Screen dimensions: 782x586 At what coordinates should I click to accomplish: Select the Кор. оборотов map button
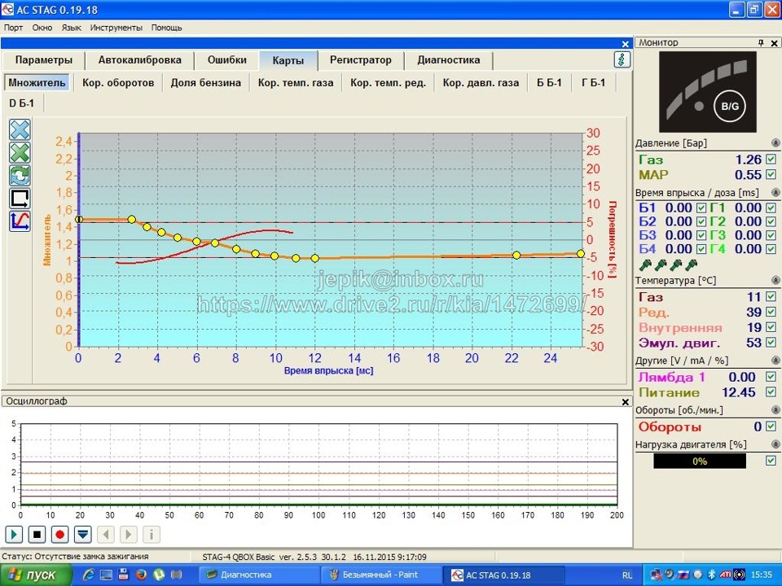(x=118, y=83)
